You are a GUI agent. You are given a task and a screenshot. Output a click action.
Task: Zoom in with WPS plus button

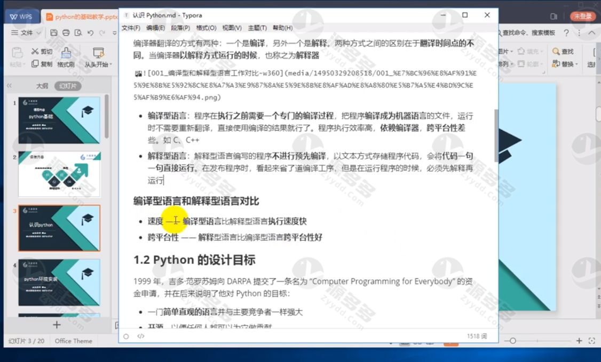click(x=579, y=341)
